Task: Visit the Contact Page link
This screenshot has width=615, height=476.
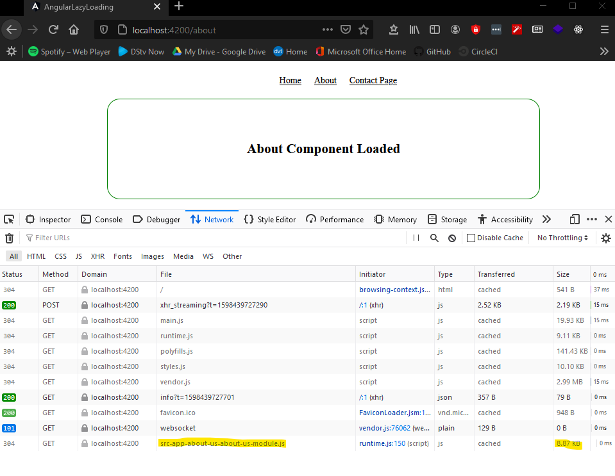Action: click(x=373, y=80)
